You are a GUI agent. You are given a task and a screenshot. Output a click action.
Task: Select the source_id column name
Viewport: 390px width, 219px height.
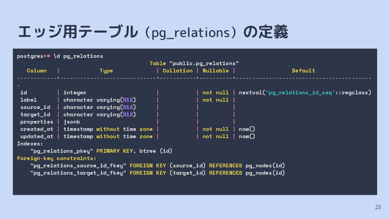[35, 107]
